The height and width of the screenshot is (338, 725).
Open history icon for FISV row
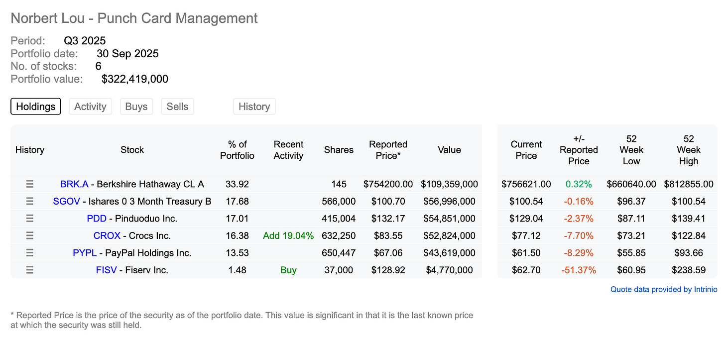pos(30,270)
